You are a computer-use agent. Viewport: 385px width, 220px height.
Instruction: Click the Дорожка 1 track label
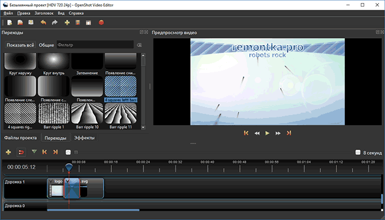[x=15, y=182]
